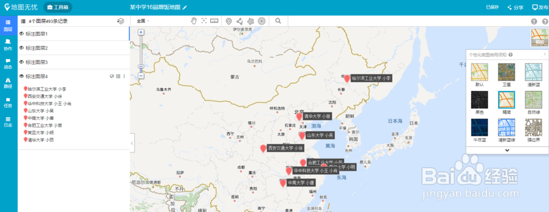Screen dimensions: 549x212
Task: Switch to the 图层 sidebar tab
Action: point(8,26)
